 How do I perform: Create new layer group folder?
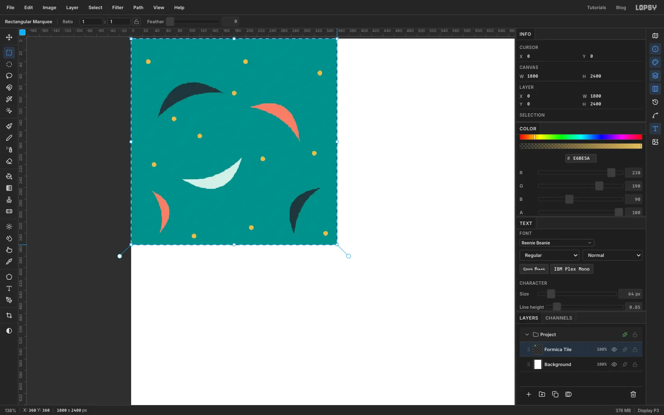pos(542,394)
